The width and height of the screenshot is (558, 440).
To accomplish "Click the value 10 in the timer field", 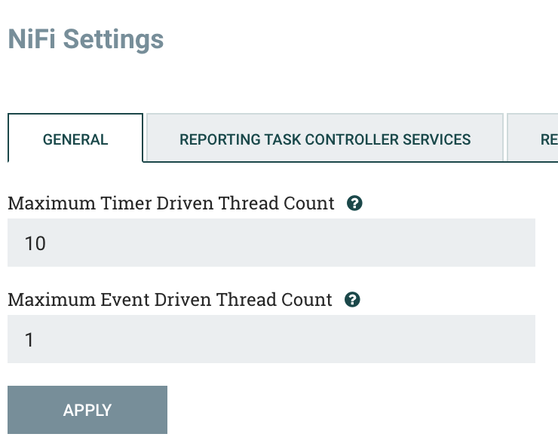I will (x=35, y=243).
